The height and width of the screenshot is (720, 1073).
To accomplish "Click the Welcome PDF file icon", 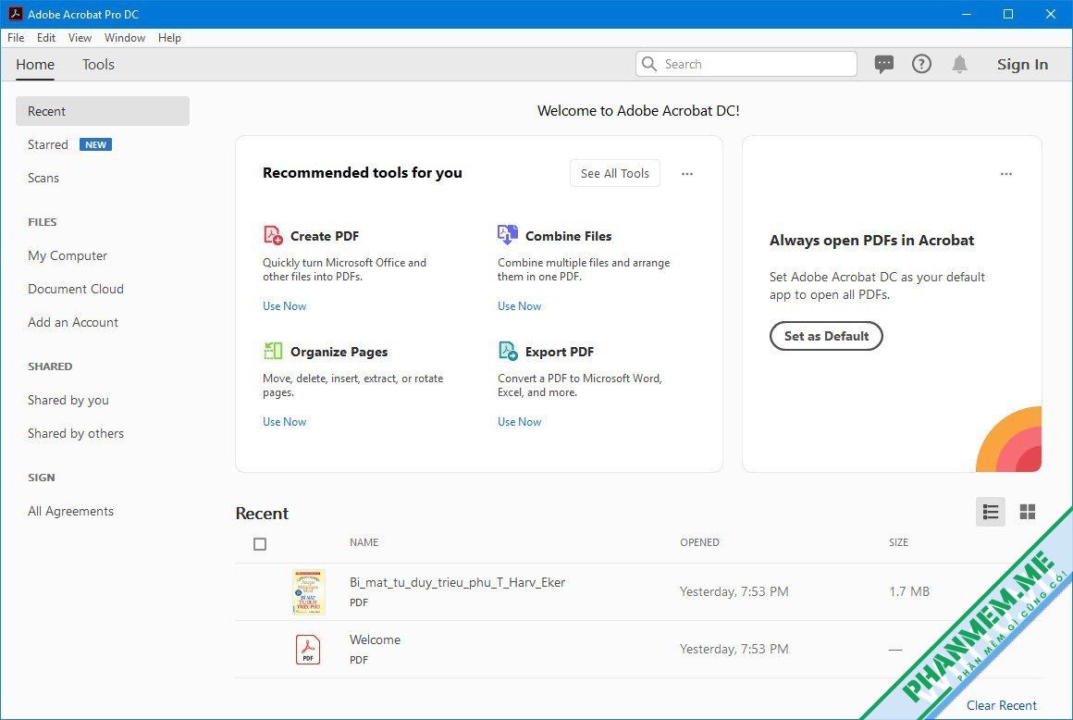I will [x=308, y=650].
